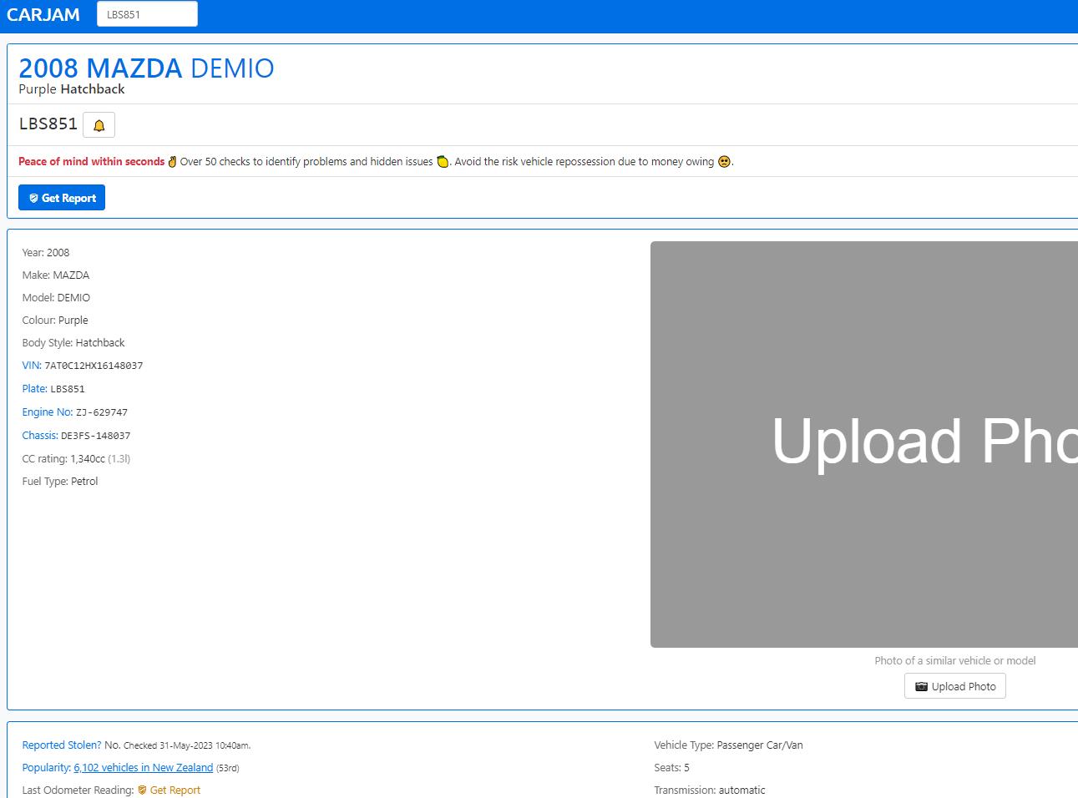Click the Plate label link

point(34,389)
